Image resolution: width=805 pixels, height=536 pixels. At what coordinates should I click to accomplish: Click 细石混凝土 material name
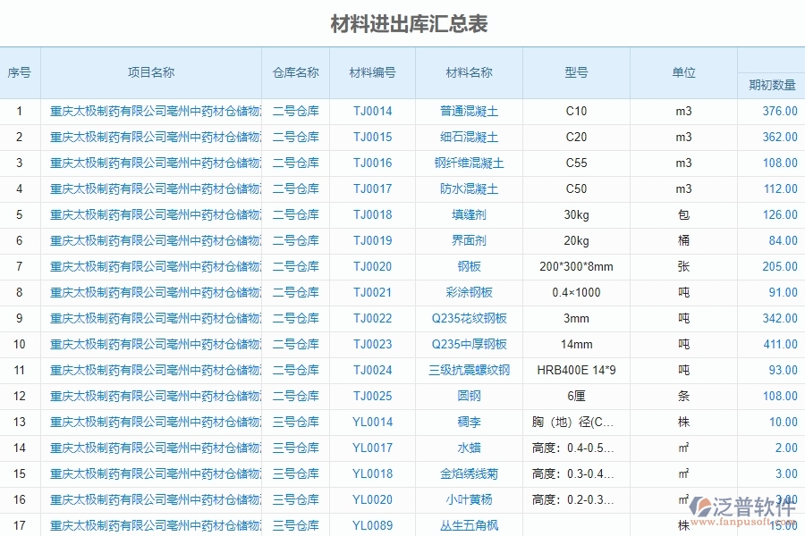[x=469, y=138]
